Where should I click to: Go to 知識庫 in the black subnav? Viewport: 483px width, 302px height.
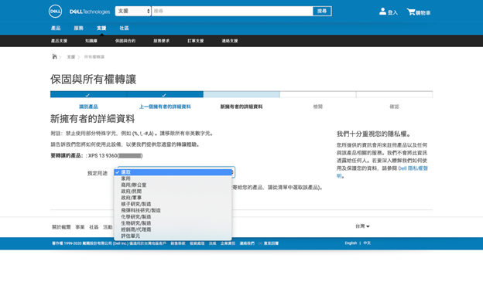(x=91, y=41)
